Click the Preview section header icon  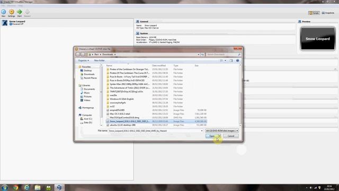point(300,21)
